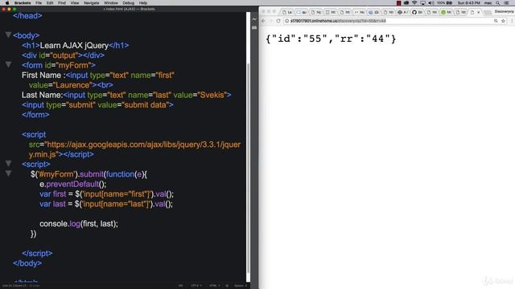
Task: Close the active browser tab
Action: 478,12
